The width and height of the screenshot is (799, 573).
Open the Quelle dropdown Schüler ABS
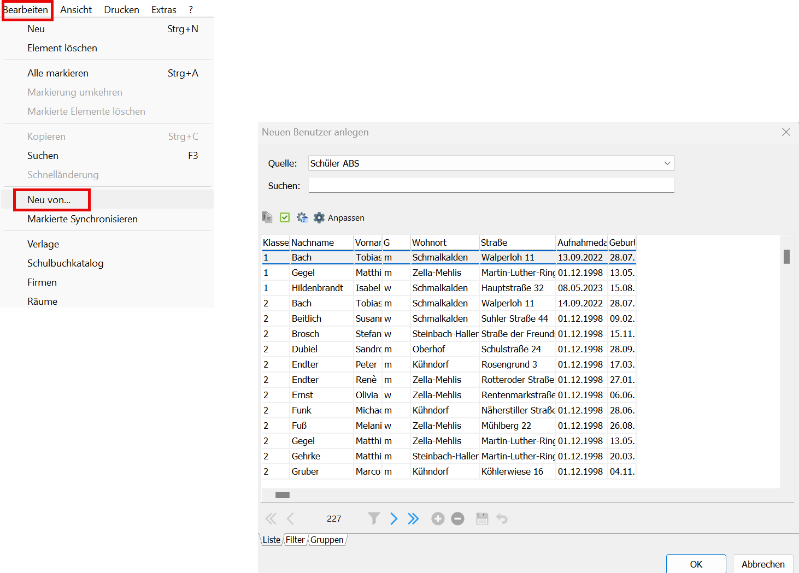491,163
